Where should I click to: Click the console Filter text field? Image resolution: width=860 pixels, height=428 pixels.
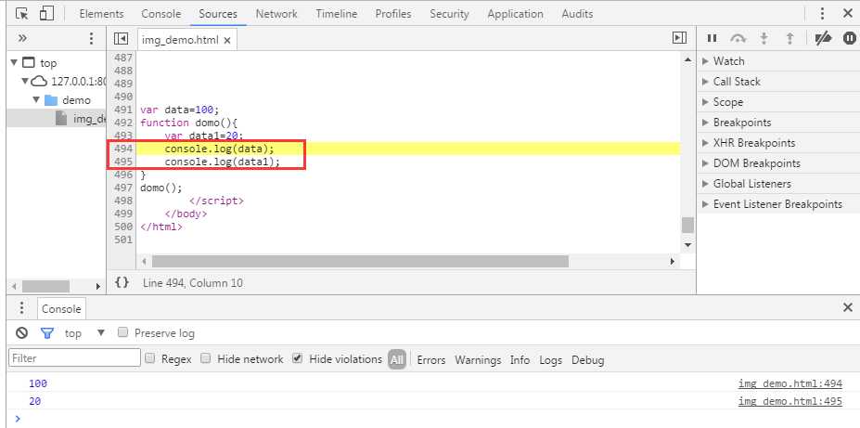(74, 358)
